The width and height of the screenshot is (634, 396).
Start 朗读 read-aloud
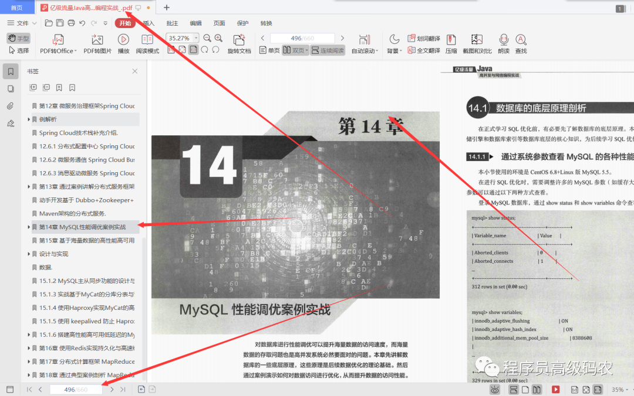[504, 44]
